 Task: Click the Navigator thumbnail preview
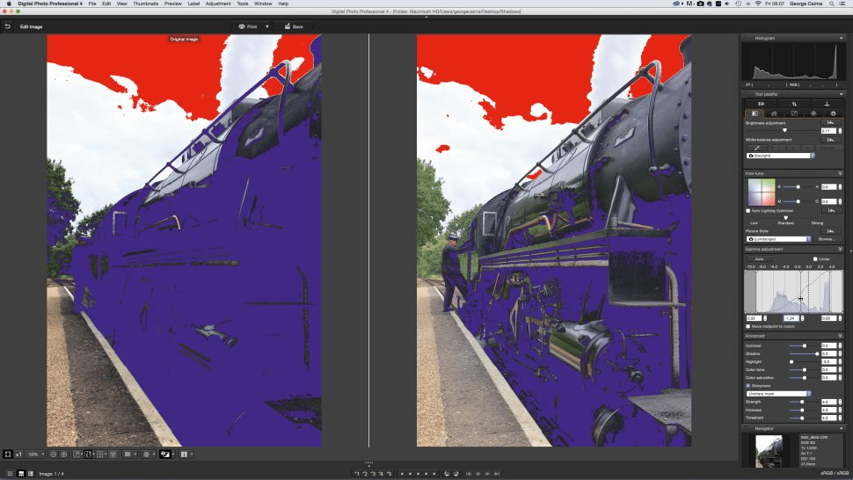(x=769, y=451)
